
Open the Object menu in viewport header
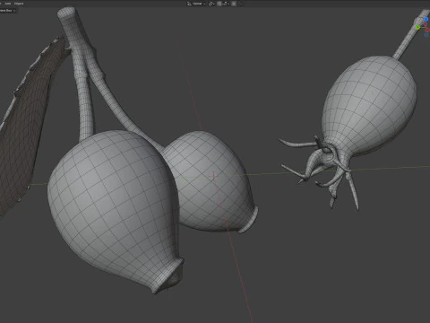pyautogui.click(x=19, y=4)
